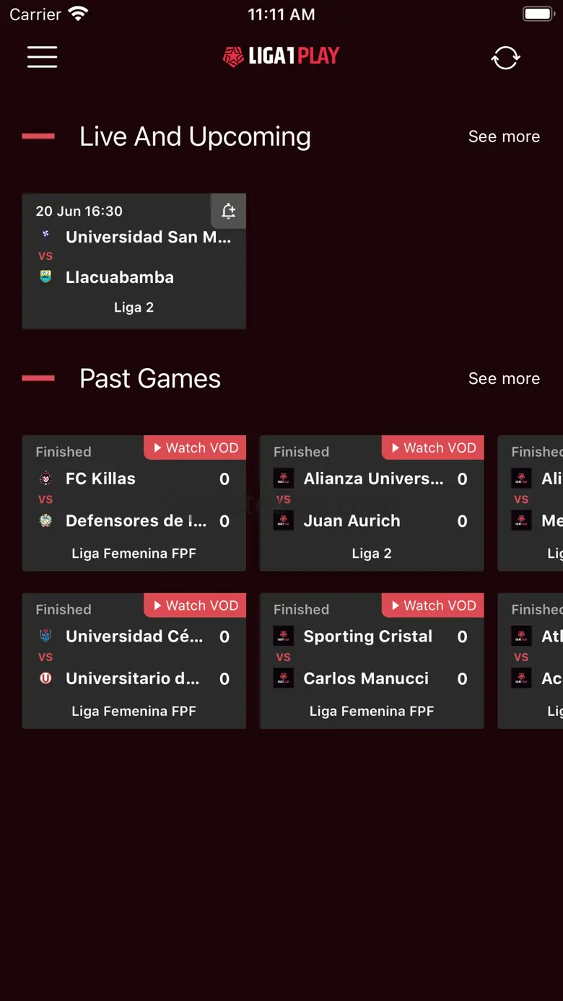Watch VOD for Universidad César Vallejo match
563x1001 pixels.
196,606
